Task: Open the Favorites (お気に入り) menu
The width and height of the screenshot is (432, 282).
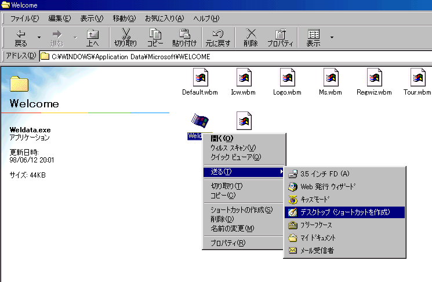Action: (165, 19)
